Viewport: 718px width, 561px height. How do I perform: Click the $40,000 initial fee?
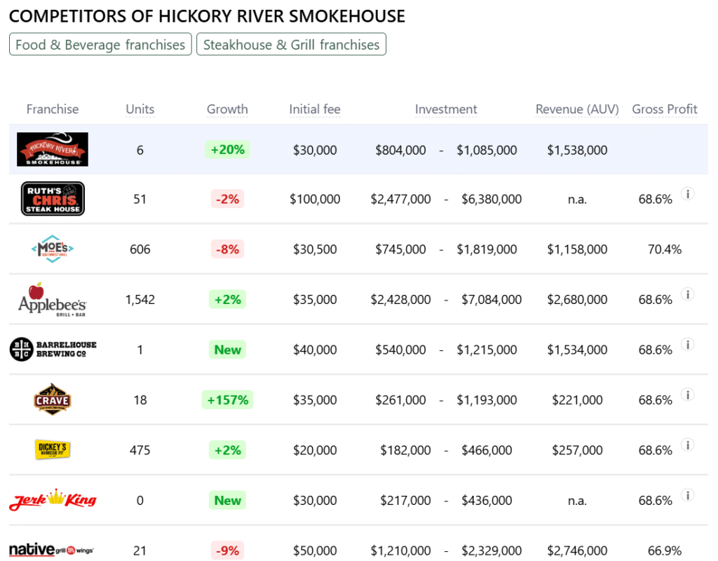[x=315, y=349]
